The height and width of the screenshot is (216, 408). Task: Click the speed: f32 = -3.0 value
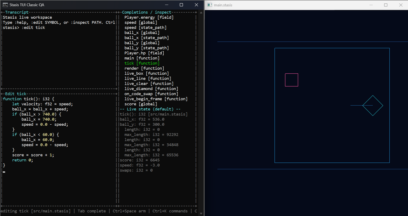point(140,165)
